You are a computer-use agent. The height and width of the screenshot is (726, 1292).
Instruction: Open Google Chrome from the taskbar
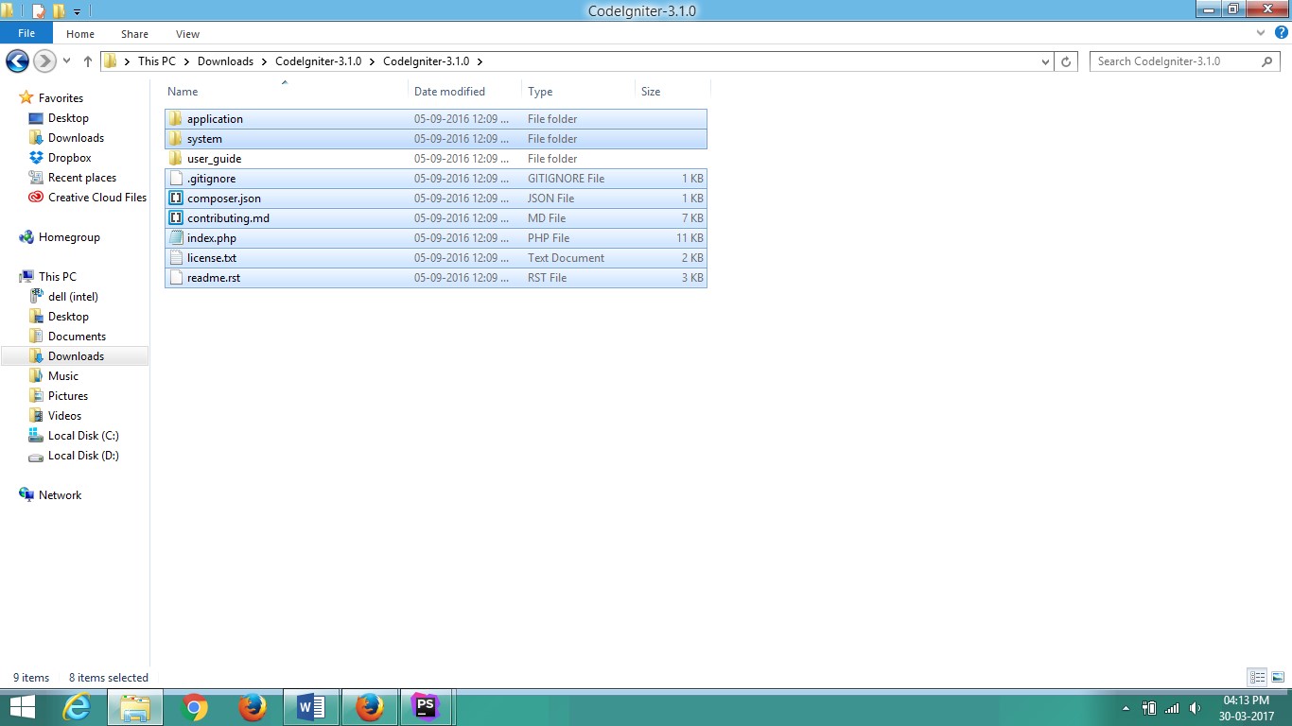point(194,707)
